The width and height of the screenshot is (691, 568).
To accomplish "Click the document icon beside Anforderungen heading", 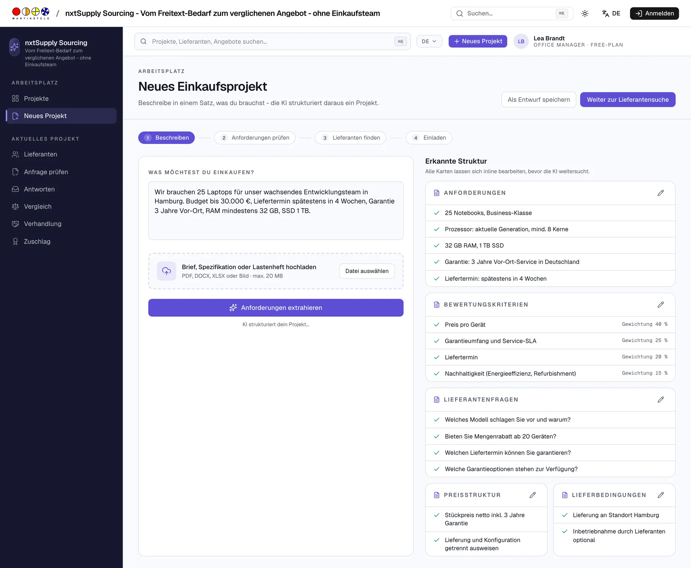I will click(x=437, y=193).
